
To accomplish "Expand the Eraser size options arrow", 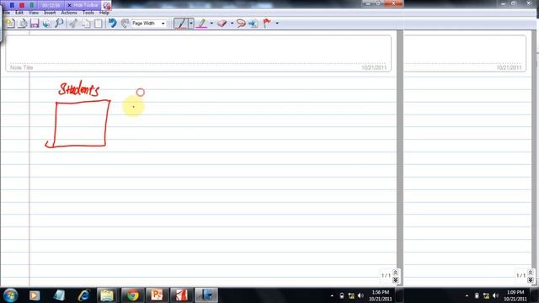I will (232, 24).
